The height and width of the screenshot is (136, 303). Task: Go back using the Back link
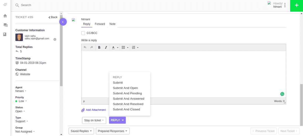pos(53,17)
